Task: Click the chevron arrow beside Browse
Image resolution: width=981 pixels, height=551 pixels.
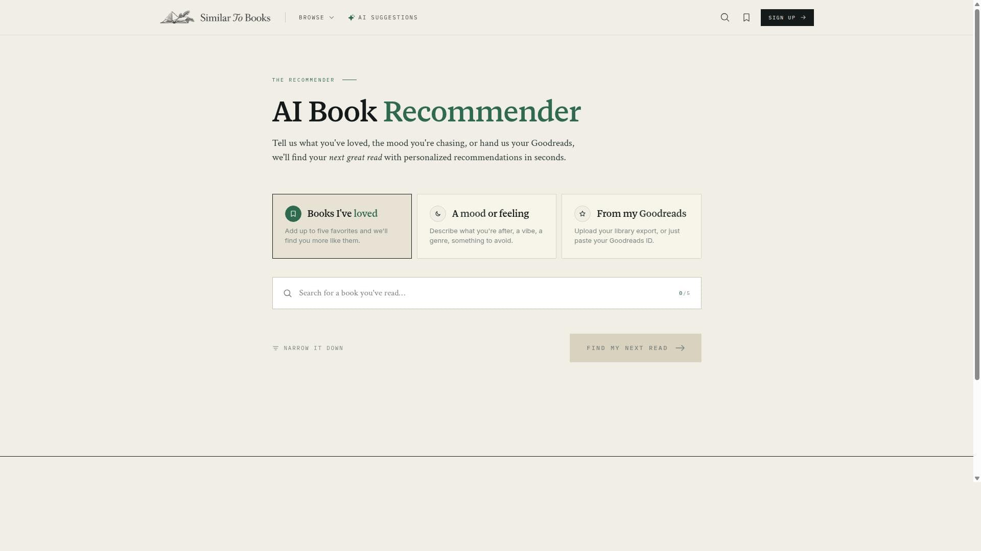Action: pyautogui.click(x=332, y=17)
